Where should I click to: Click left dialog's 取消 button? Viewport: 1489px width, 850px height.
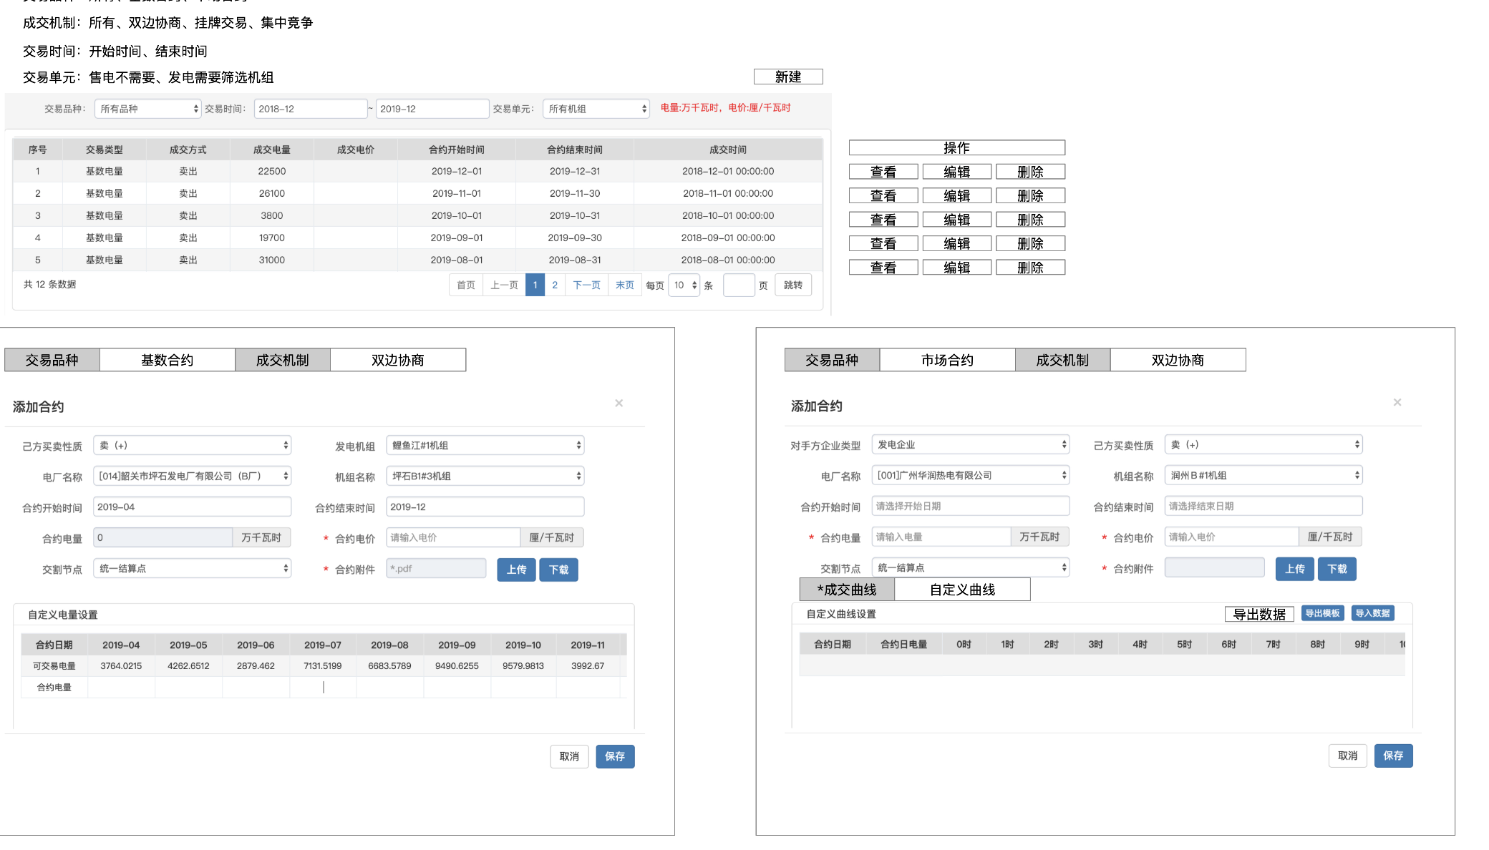coord(570,756)
